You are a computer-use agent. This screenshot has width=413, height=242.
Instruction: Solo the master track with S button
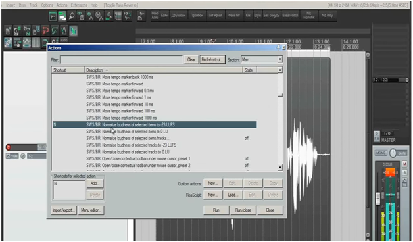click(404, 172)
